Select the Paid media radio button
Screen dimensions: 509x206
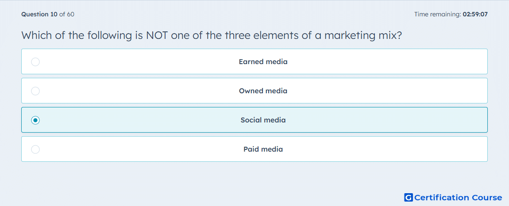pos(35,149)
